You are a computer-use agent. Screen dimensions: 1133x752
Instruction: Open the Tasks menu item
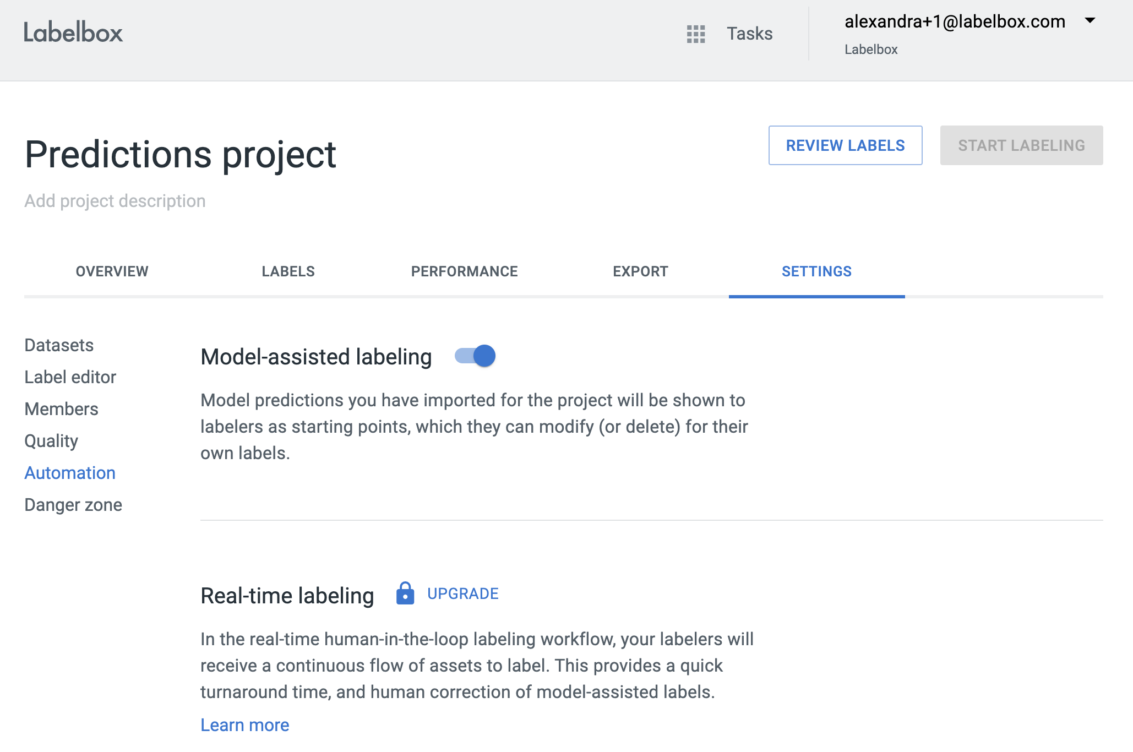point(750,34)
